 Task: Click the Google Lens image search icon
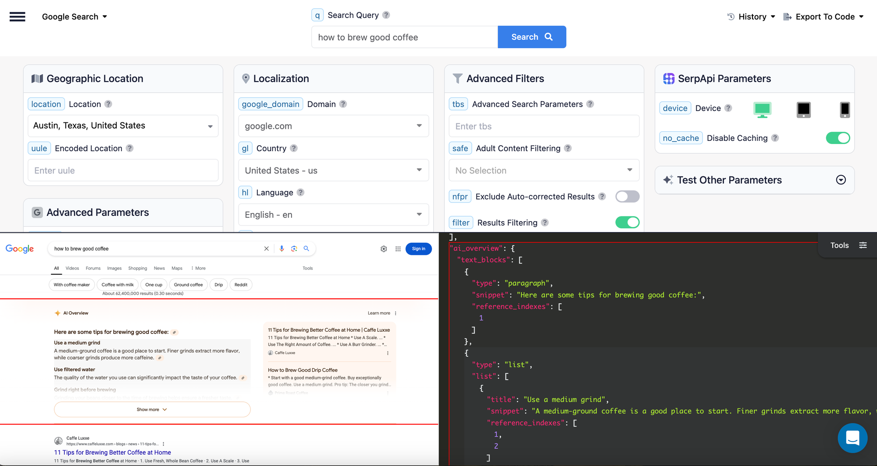click(294, 249)
